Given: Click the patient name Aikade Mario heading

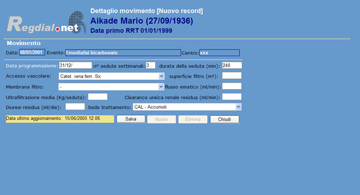Looking at the screenshot, I should [141, 21].
